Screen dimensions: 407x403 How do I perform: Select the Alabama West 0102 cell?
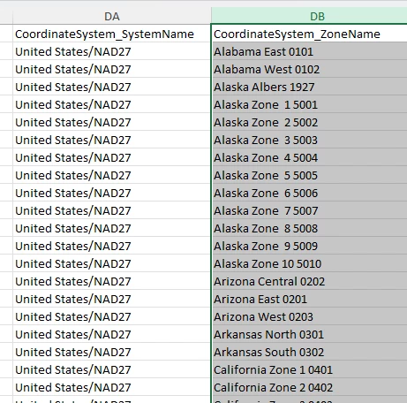(309, 69)
